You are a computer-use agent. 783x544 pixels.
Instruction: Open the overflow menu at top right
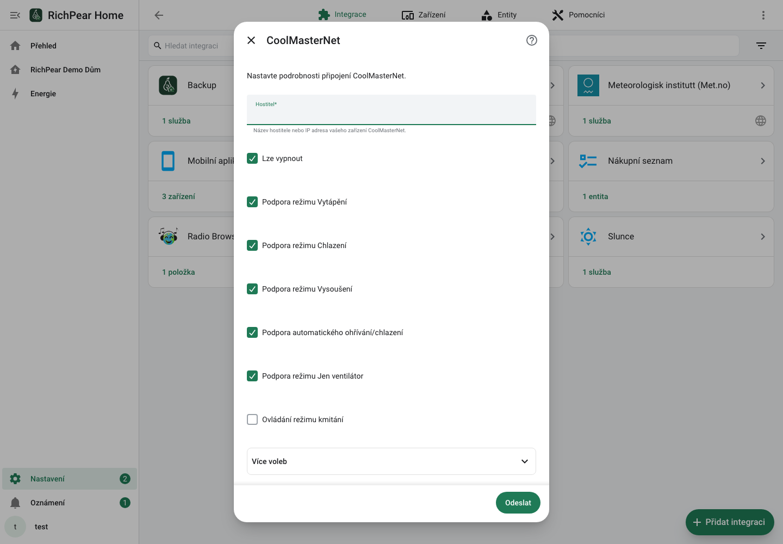pyautogui.click(x=763, y=15)
